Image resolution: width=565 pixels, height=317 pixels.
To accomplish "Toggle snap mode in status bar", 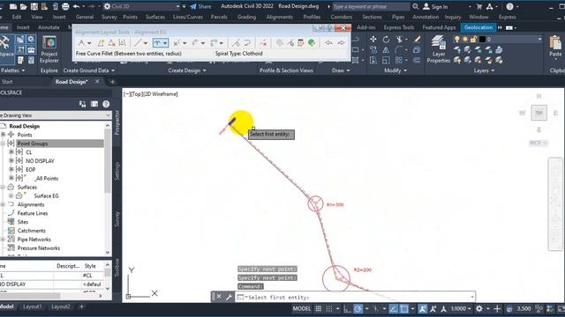I will click(329, 308).
